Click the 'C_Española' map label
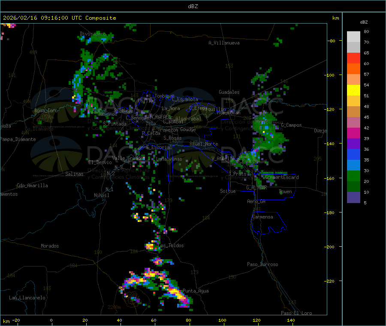The height and width of the screenshot is (326, 386). [x=185, y=99]
